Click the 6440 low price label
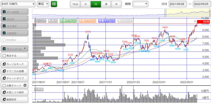The height and width of the screenshot is (104, 212). (186, 50)
